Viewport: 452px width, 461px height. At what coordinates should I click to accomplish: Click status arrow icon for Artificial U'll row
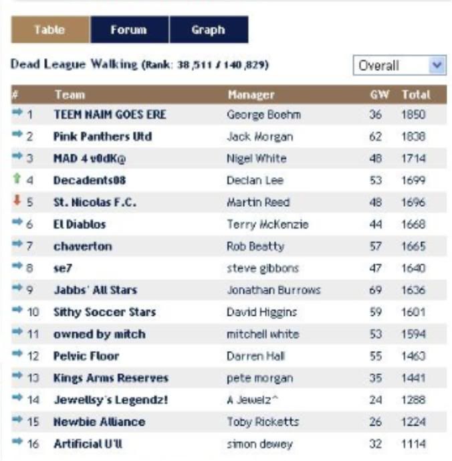coord(17,443)
